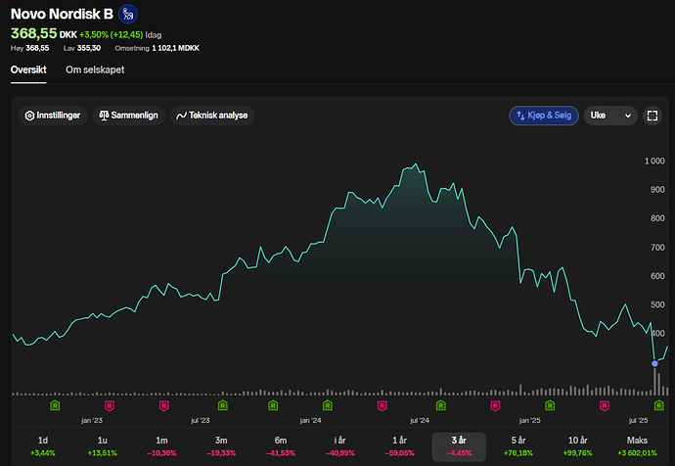
Task: Toggle fullscreen chart icon
Action: click(652, 116)
